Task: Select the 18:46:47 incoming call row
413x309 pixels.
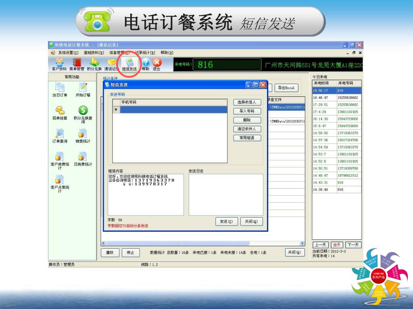Action: pos(337,98)
